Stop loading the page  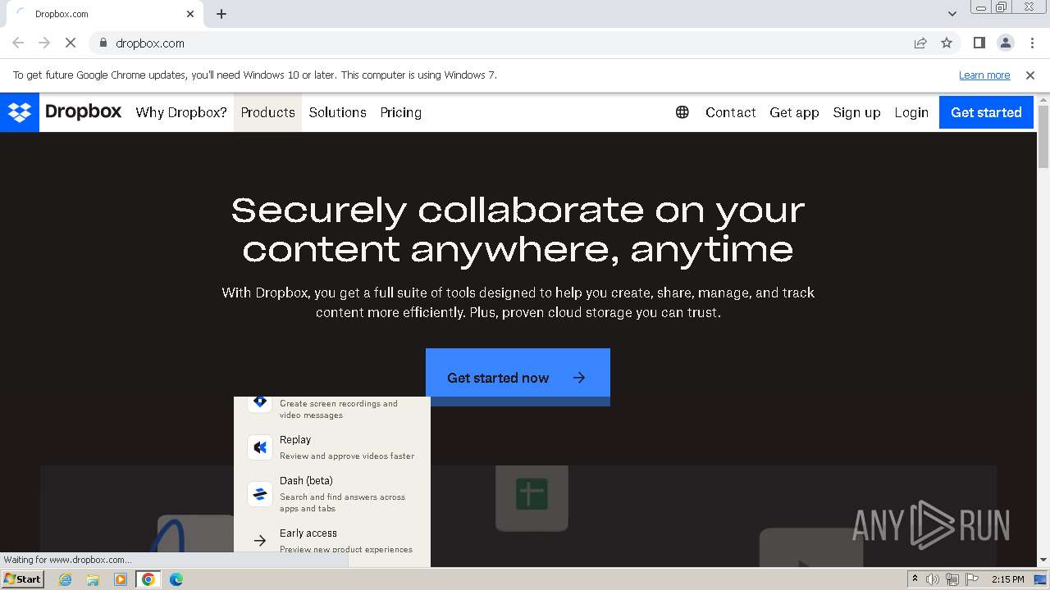click(x=71, y=43)
